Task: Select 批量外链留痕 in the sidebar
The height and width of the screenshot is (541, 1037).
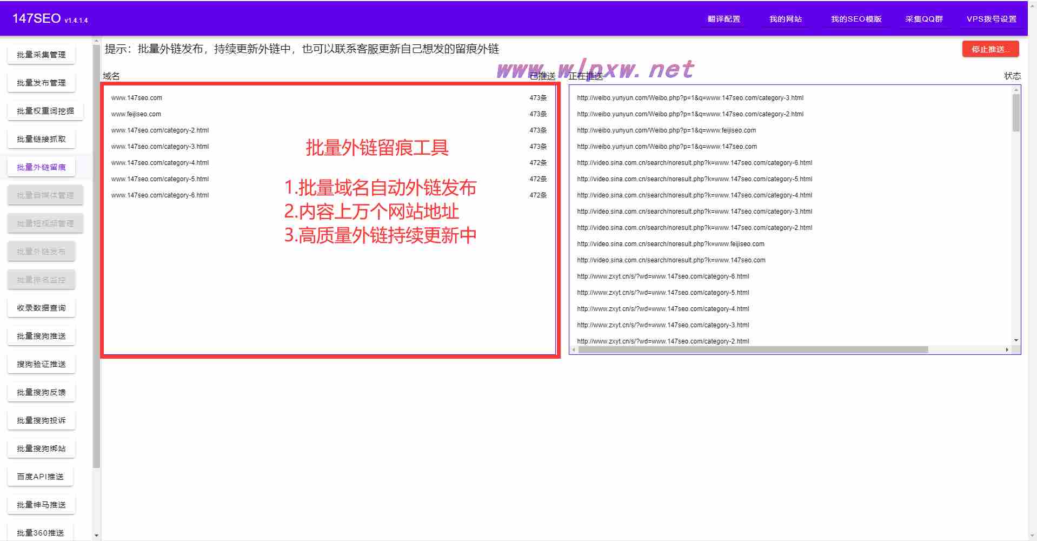Action: [x=41, y=167]
